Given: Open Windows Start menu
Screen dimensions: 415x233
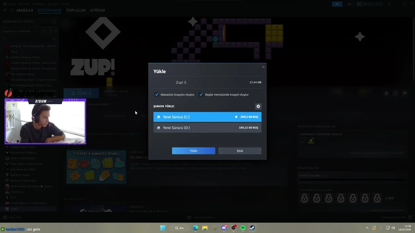Looking at the screenshot, I should (163, 228).
